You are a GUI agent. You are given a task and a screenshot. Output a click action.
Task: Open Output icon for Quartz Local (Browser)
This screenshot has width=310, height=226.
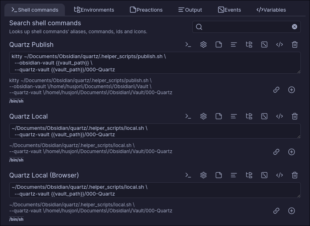(x=234, y=175)
